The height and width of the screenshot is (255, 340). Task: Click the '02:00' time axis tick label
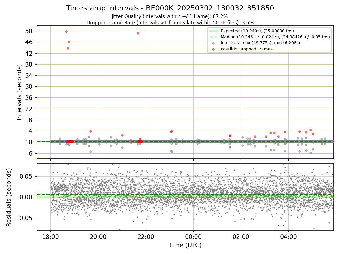(241, 237)
